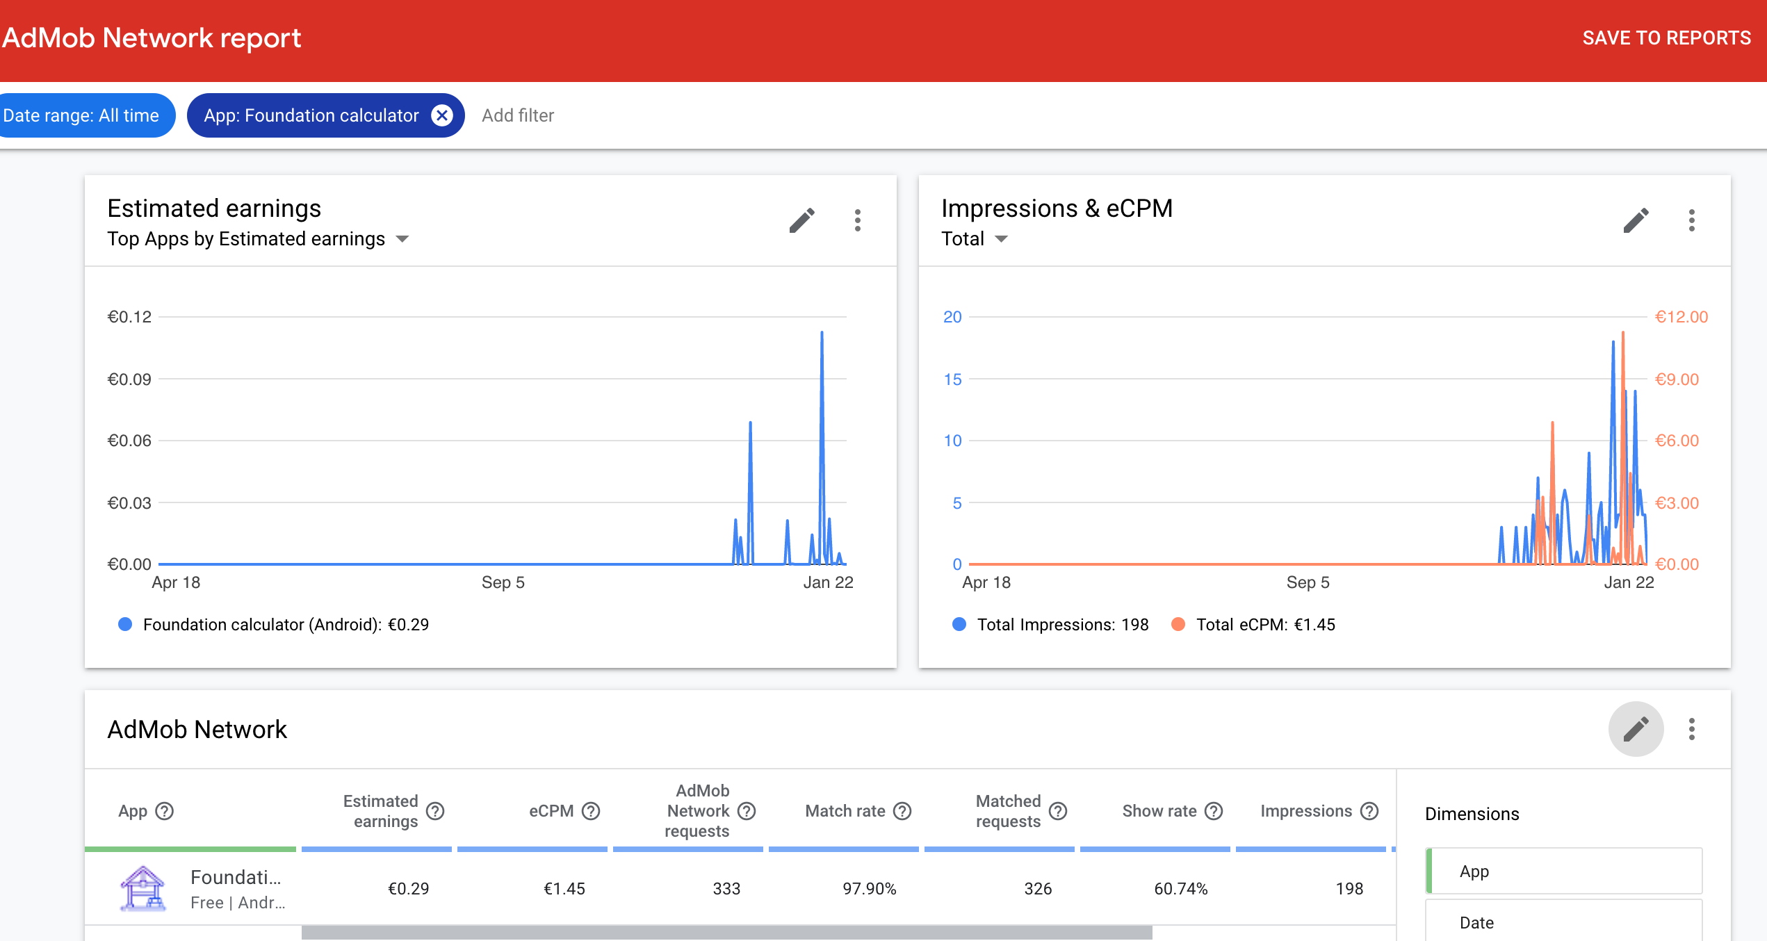
Task: Click the table horizontal scrollbar
Action: [x=726, y=933]
